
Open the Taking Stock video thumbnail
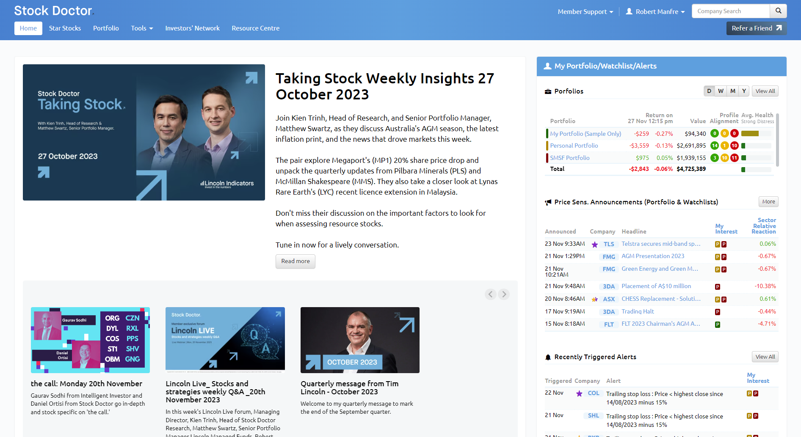coord(144,132)
